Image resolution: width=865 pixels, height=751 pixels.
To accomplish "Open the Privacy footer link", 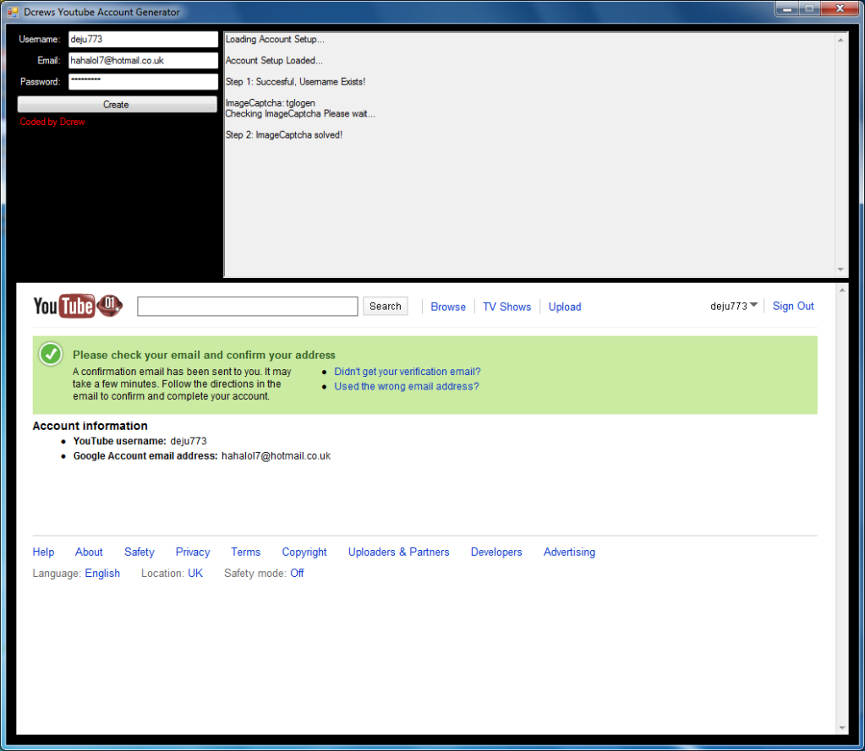I will click(x=193, y=552).
